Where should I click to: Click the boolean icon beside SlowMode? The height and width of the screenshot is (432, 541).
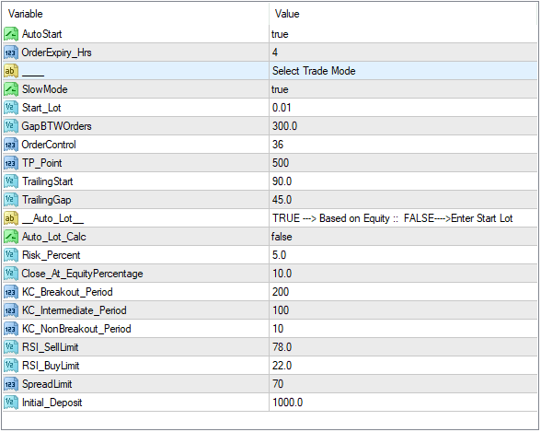(x=11, y=89)
